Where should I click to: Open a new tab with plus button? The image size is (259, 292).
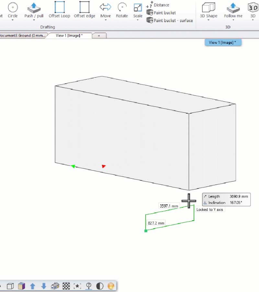(x=99, y=36)
